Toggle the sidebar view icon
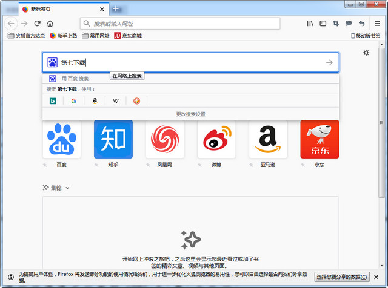The width and height of the screenshot is (388, 288). [x=323, y=24]
